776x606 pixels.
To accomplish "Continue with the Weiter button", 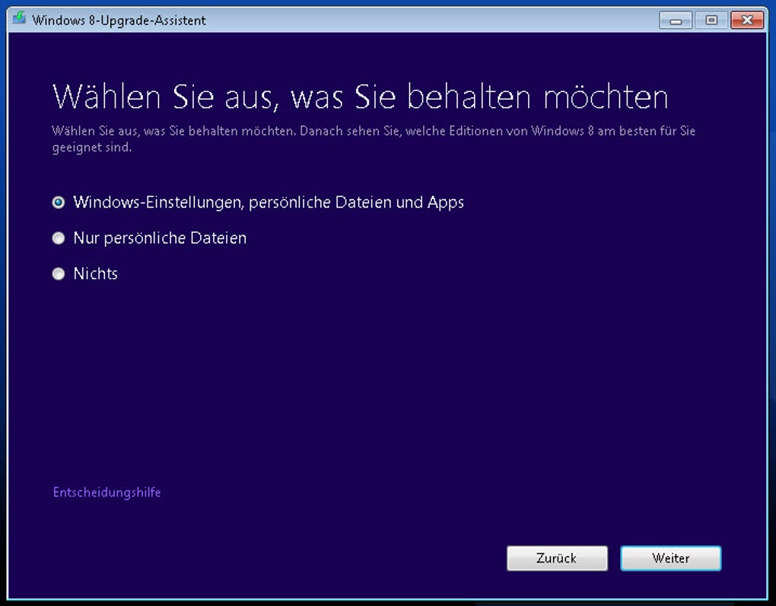I will click(671, 558).
